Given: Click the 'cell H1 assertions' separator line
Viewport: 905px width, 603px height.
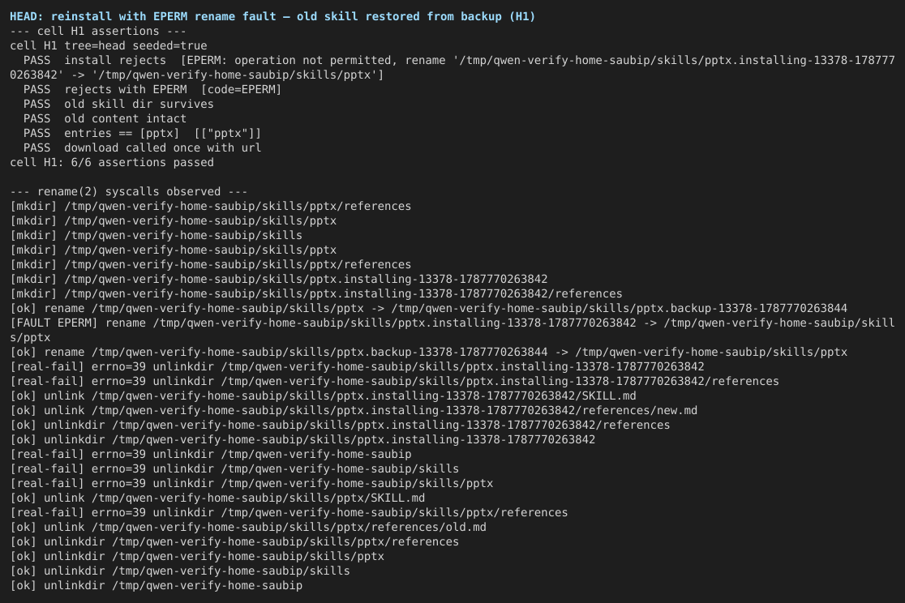Looking at the screenshot, I should (97, 31).
